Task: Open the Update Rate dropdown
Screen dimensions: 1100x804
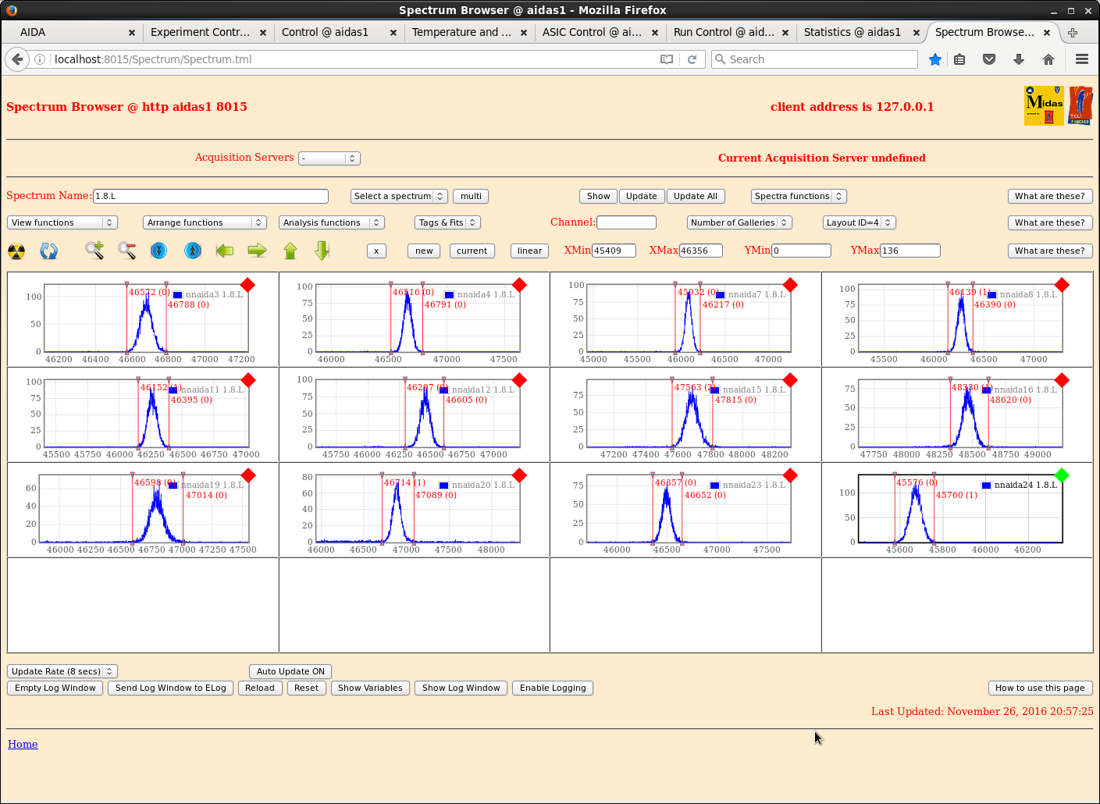Action: click(x=62, y=671)
